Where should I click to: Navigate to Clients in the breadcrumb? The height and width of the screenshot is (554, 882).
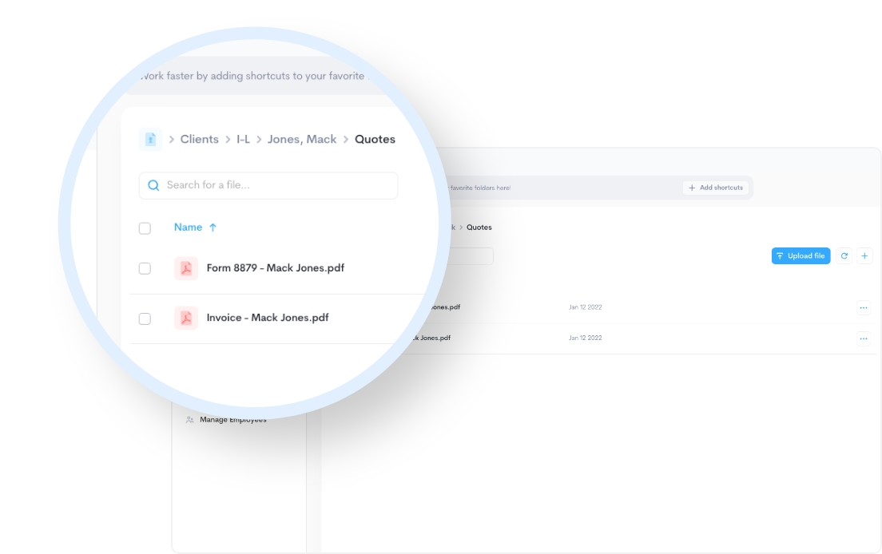pos(199,139)
